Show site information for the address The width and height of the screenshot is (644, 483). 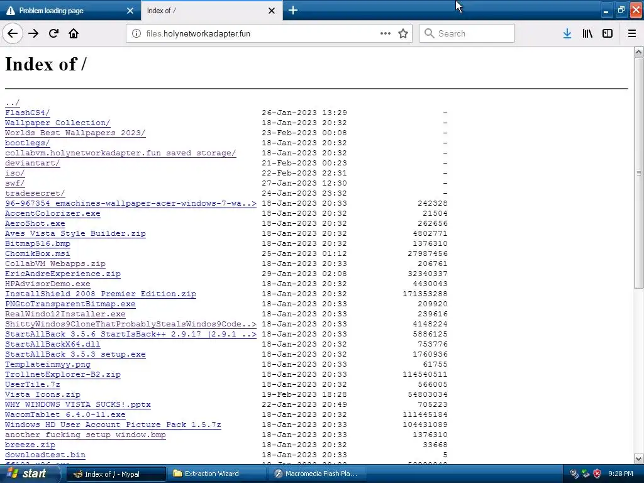point(136,33)
